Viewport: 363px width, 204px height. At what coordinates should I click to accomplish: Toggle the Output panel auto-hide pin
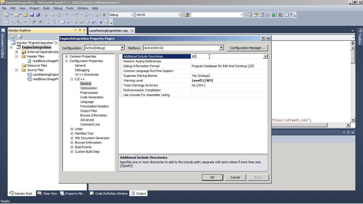(x=348, y=132)
